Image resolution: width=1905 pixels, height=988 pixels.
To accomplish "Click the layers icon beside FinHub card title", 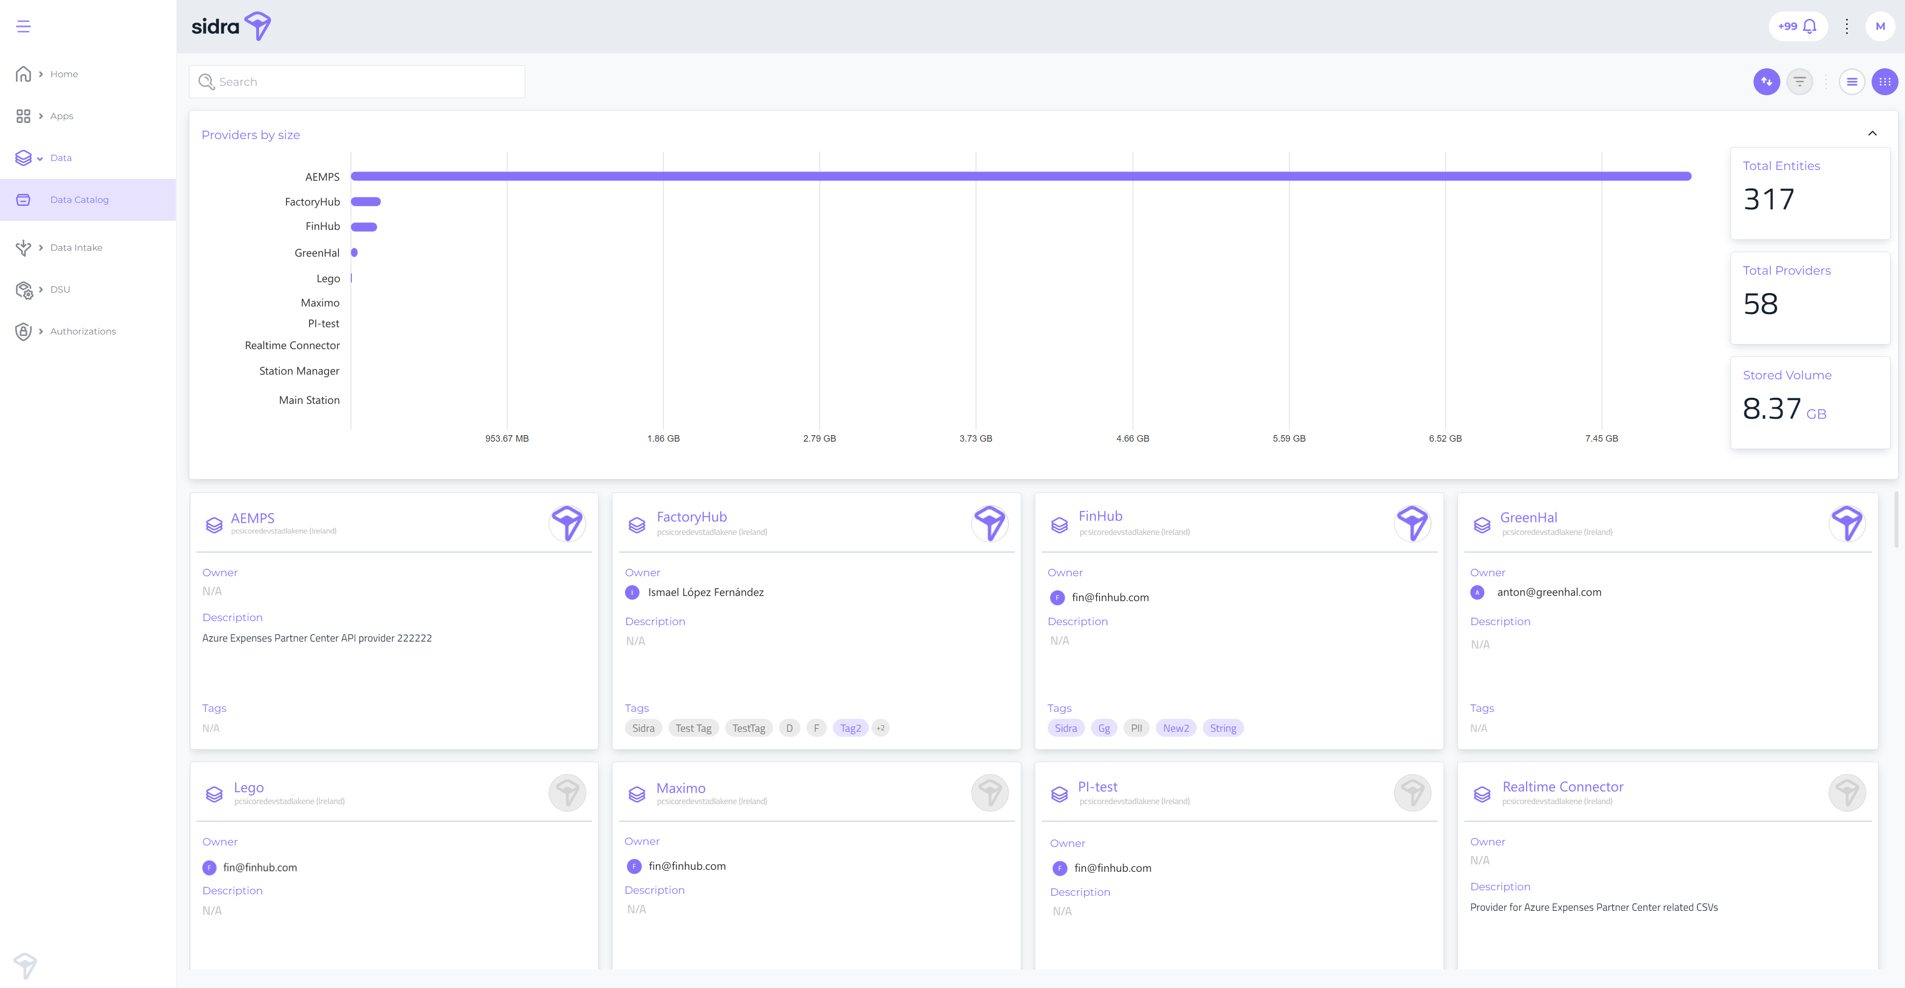I will (1059, 525).
